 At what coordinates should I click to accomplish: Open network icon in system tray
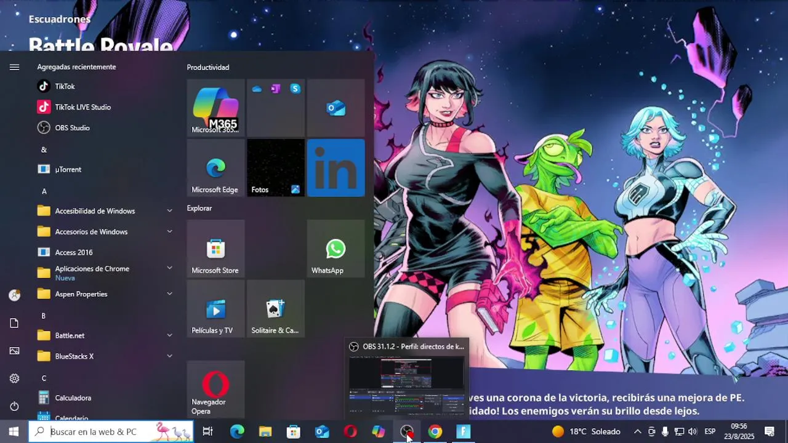tap(679, 432)
